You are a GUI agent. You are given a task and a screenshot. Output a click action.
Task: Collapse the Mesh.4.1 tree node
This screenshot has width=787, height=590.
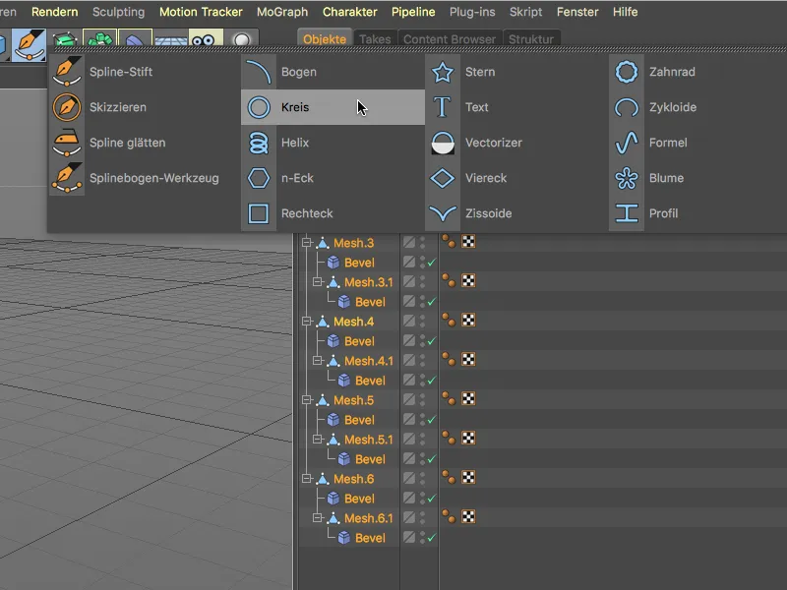pos(317,361)
